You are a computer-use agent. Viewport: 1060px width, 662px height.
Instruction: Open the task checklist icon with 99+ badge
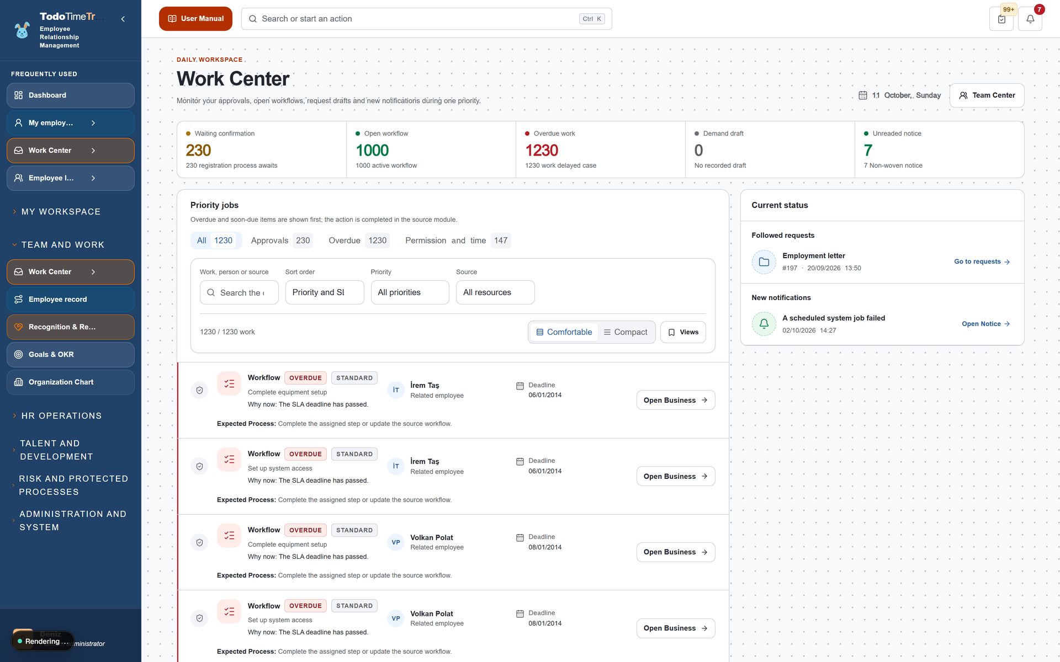(x=1001, y=19)
